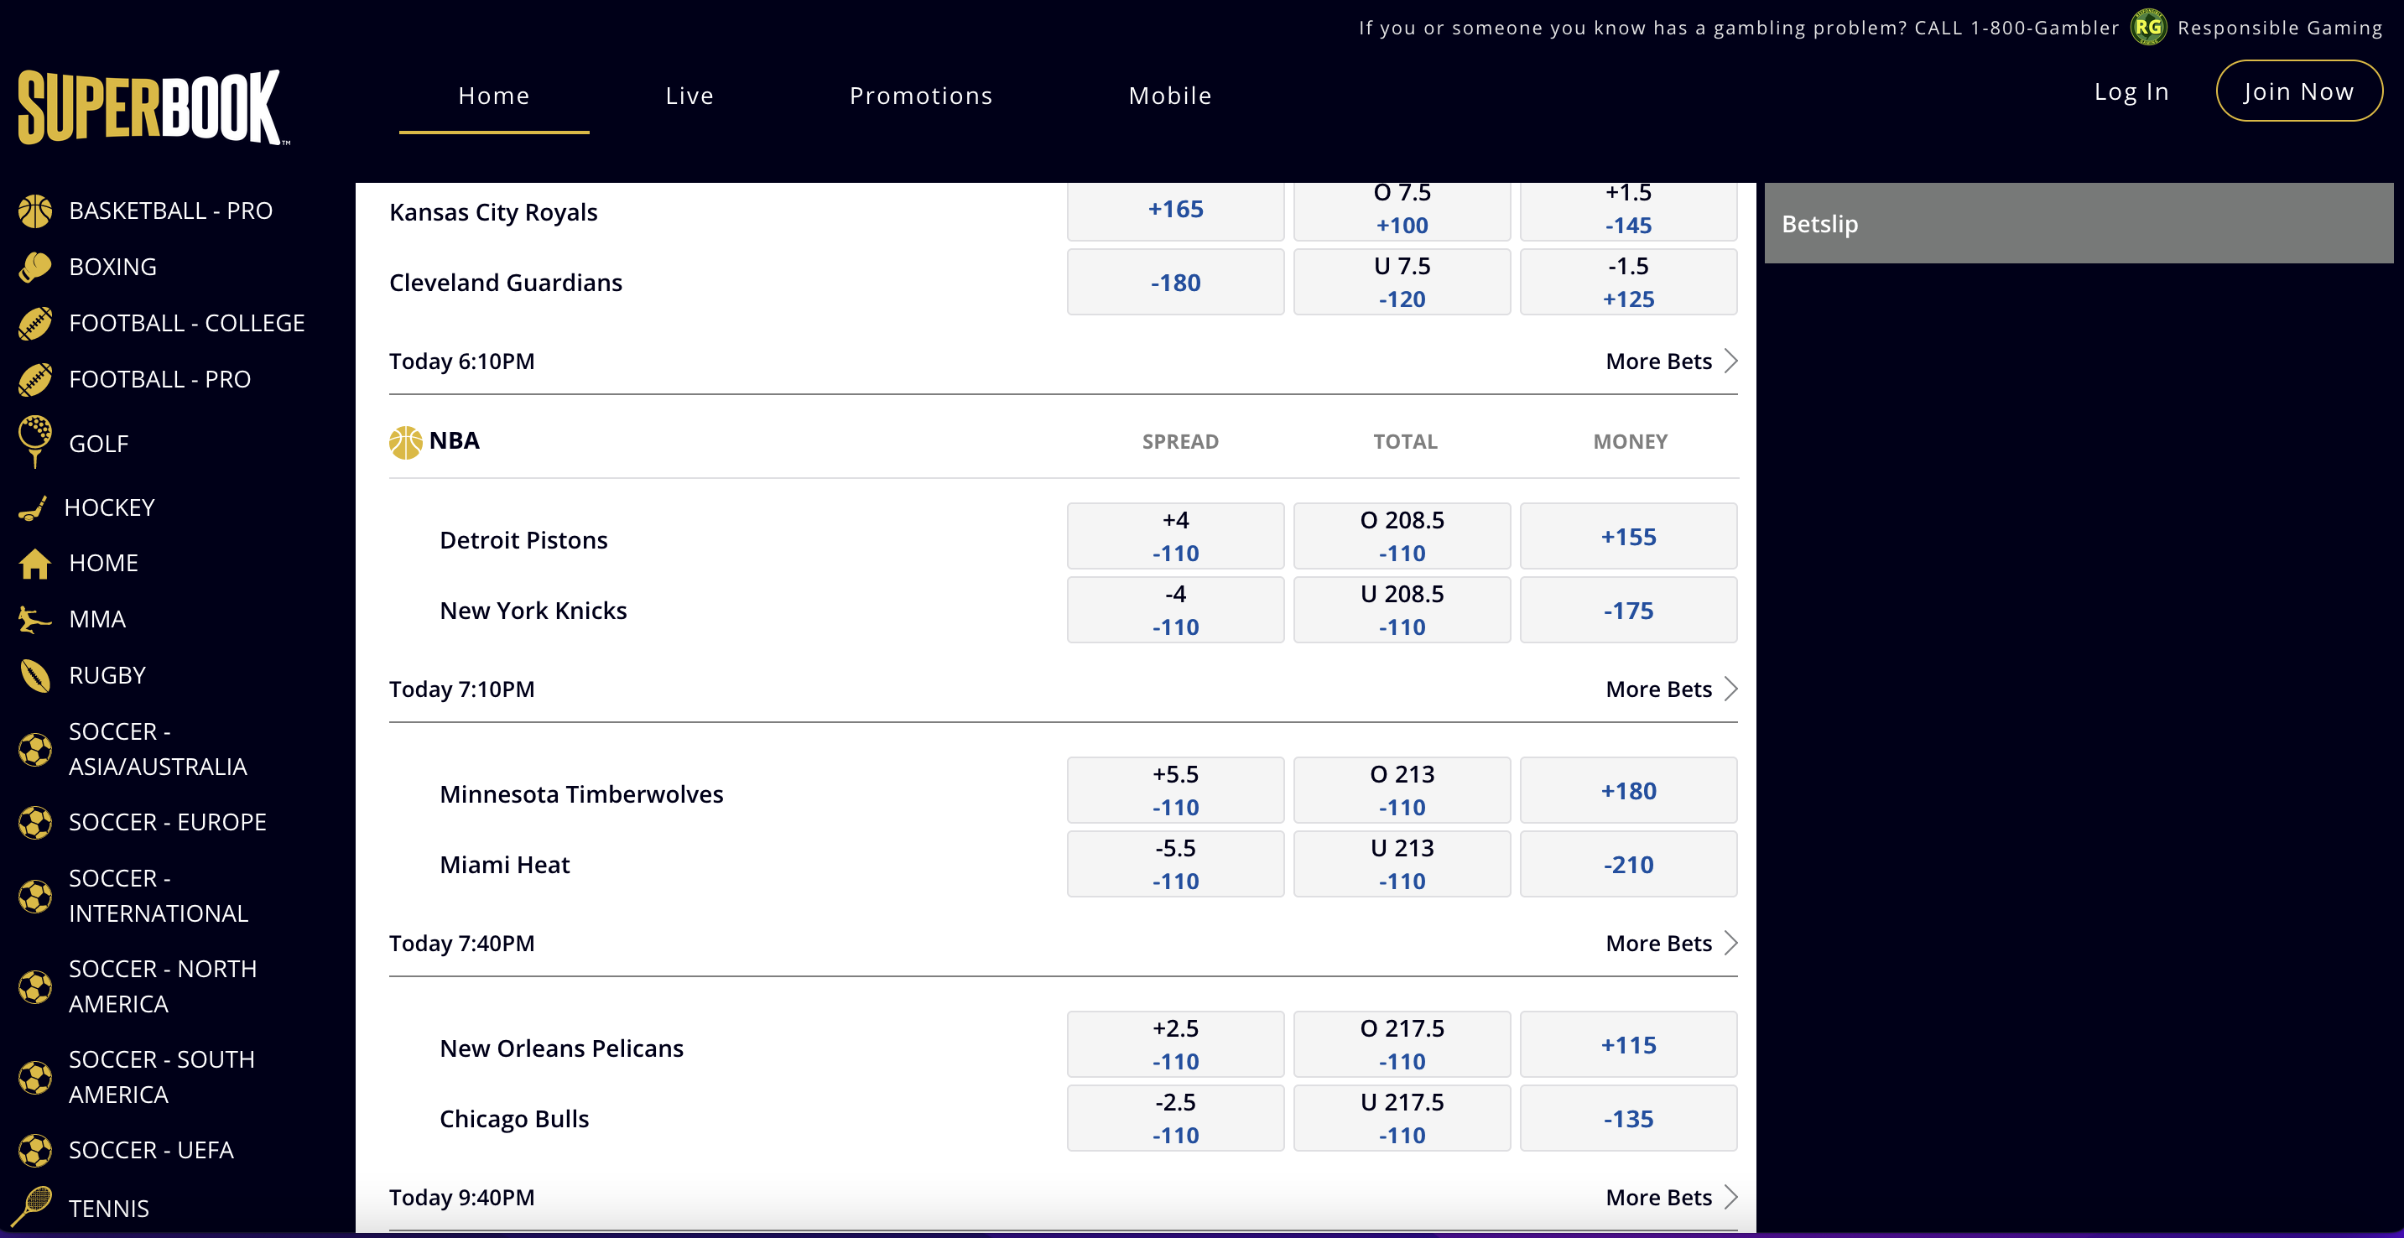Expand More Bets for Pelicans vs Bulls
The image size is (2404, 1238).
coord(1672,1197)
